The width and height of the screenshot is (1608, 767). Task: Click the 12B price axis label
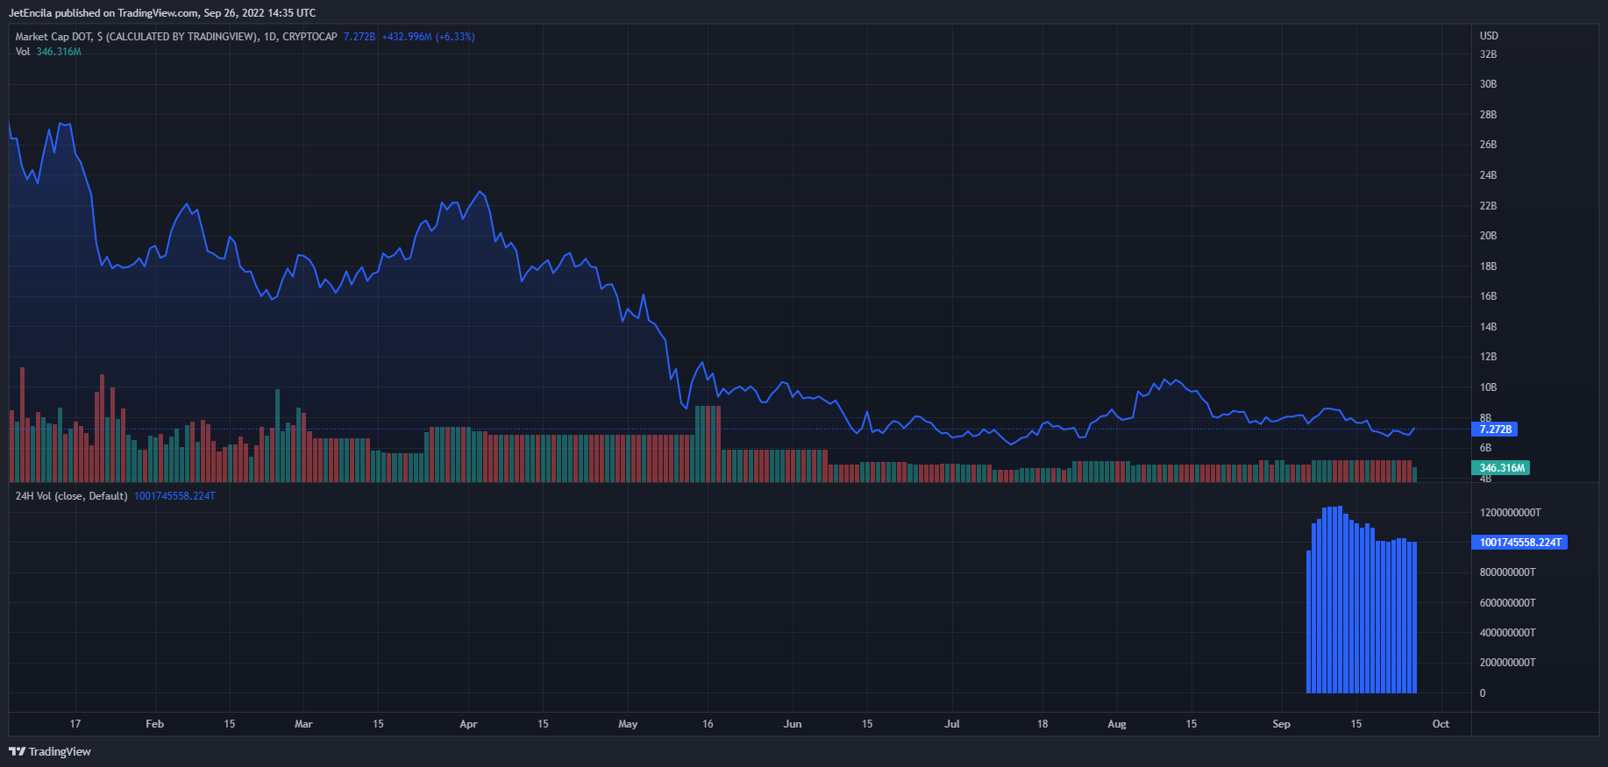(x=1488, y=357)
